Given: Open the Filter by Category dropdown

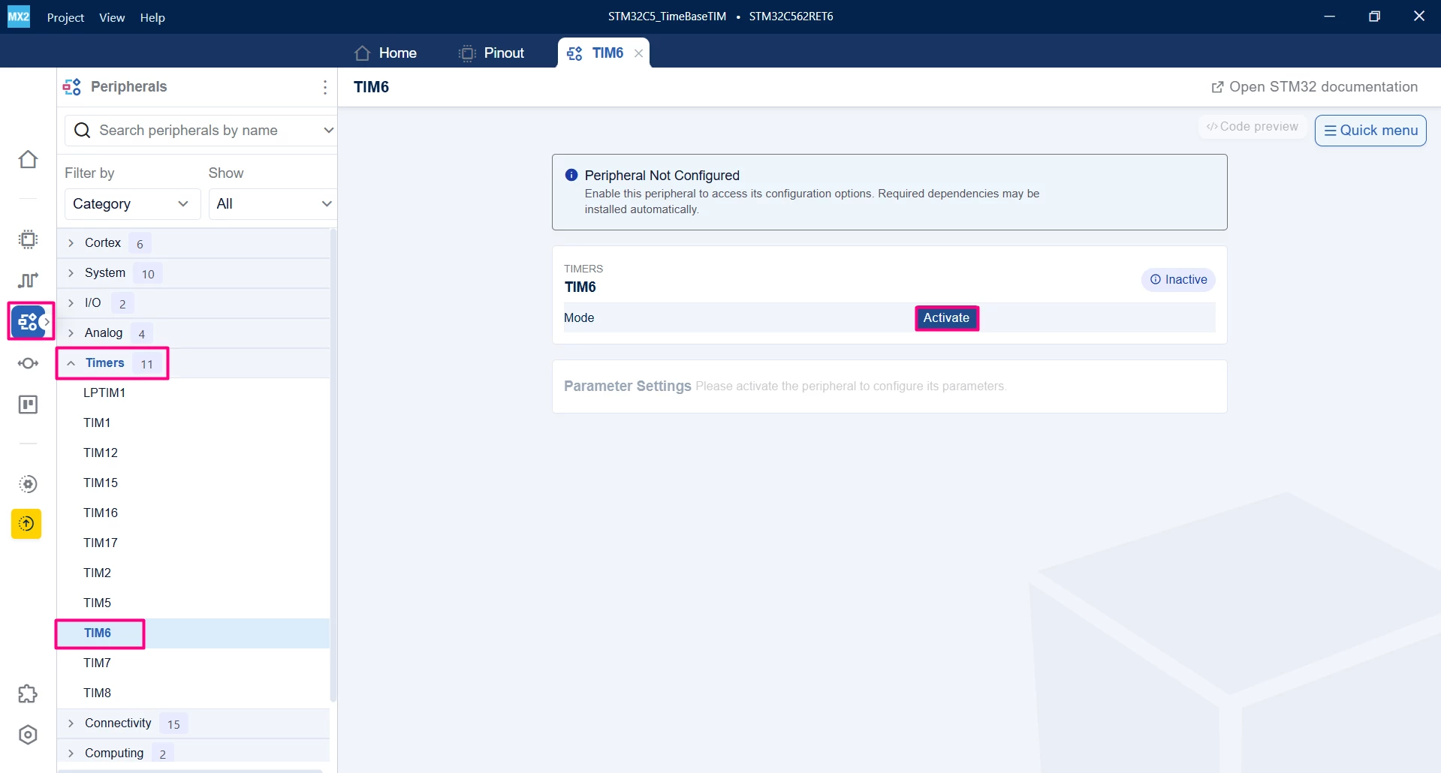Looking at the screenshot, I should (132, 204).
